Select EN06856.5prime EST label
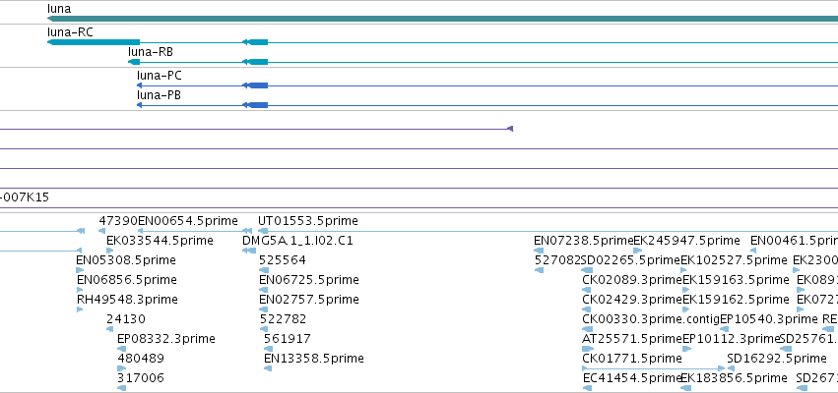Image resolution: width=838 pixels, height=393 pixels. tap(127, 280)
